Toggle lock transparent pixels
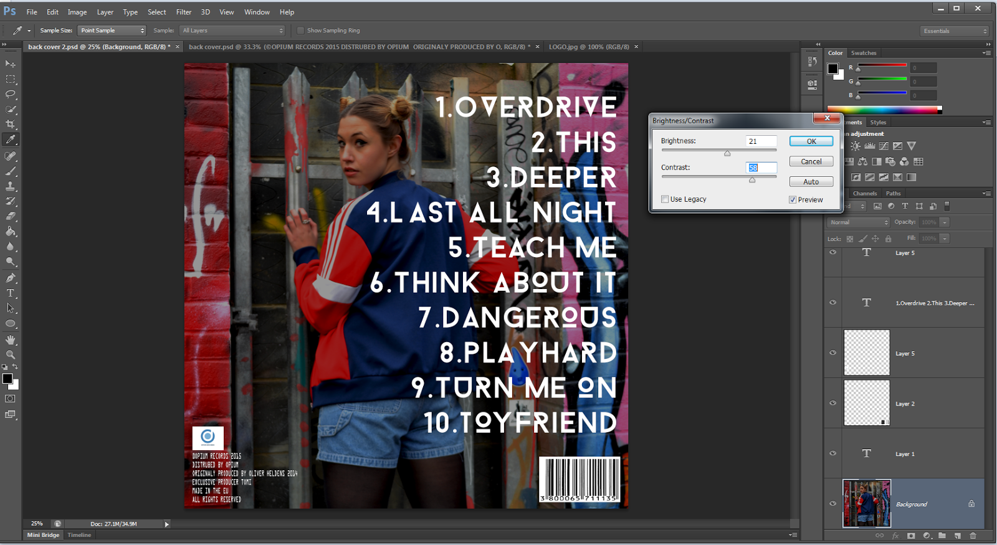 coord(850,239)
